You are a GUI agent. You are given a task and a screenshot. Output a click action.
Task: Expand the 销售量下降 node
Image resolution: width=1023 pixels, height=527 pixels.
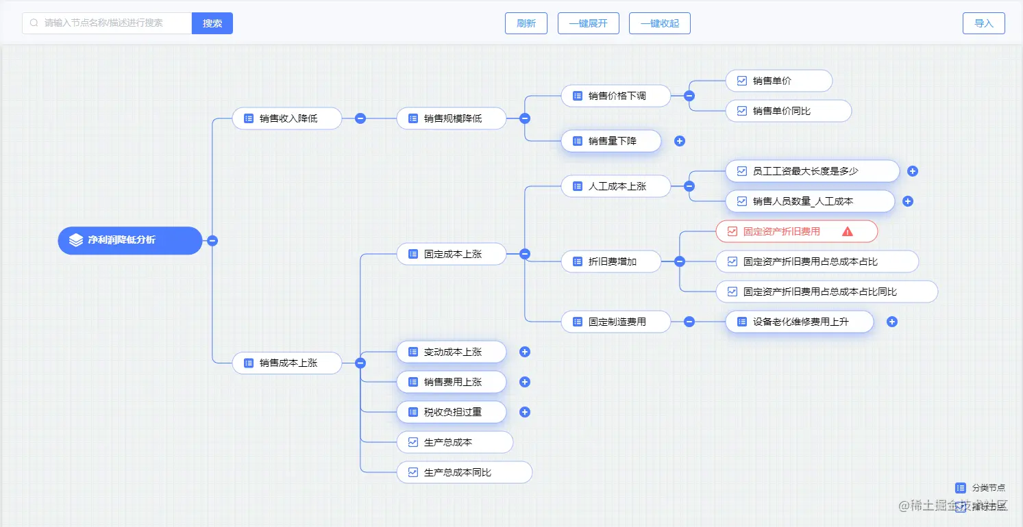[680, 141]
